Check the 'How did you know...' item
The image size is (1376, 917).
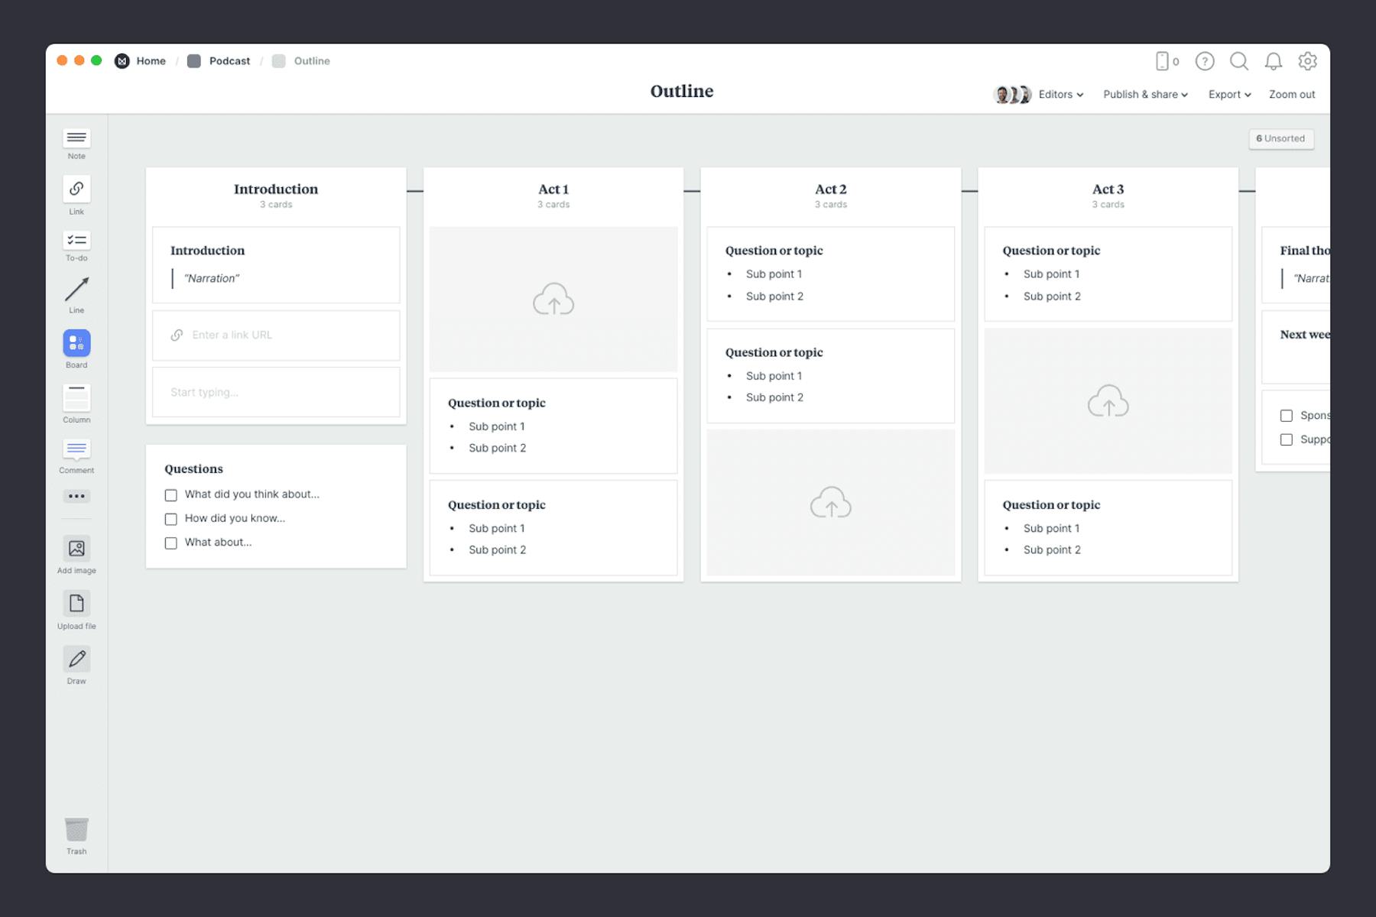170,519
